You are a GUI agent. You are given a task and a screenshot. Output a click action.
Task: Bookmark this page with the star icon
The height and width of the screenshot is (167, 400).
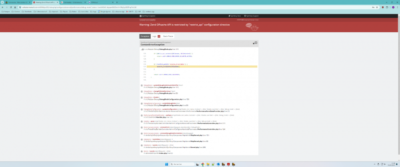pos(377,7)
